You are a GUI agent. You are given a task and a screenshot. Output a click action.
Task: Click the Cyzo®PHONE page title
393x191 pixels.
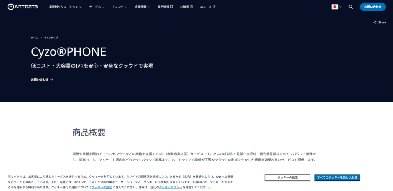[69, 52]
